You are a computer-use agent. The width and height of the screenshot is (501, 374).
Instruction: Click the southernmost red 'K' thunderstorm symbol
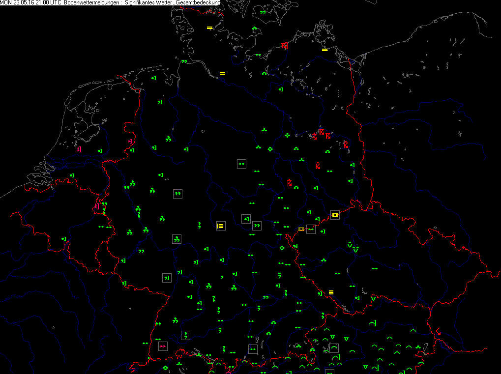[x=290, y=183]
